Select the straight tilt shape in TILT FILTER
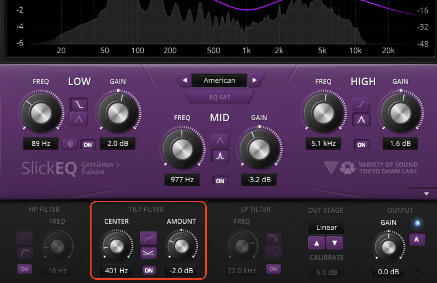This screenshot has height=283, width=437. 148,238
